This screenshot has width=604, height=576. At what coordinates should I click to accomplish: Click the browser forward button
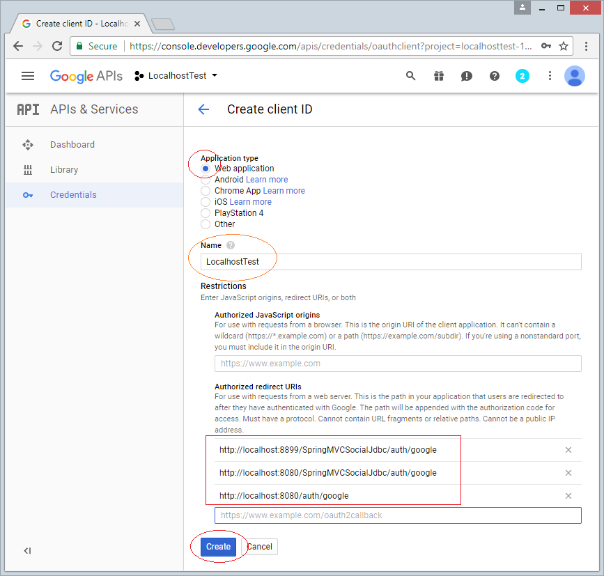pyautogui.click(x=38, y=46)
